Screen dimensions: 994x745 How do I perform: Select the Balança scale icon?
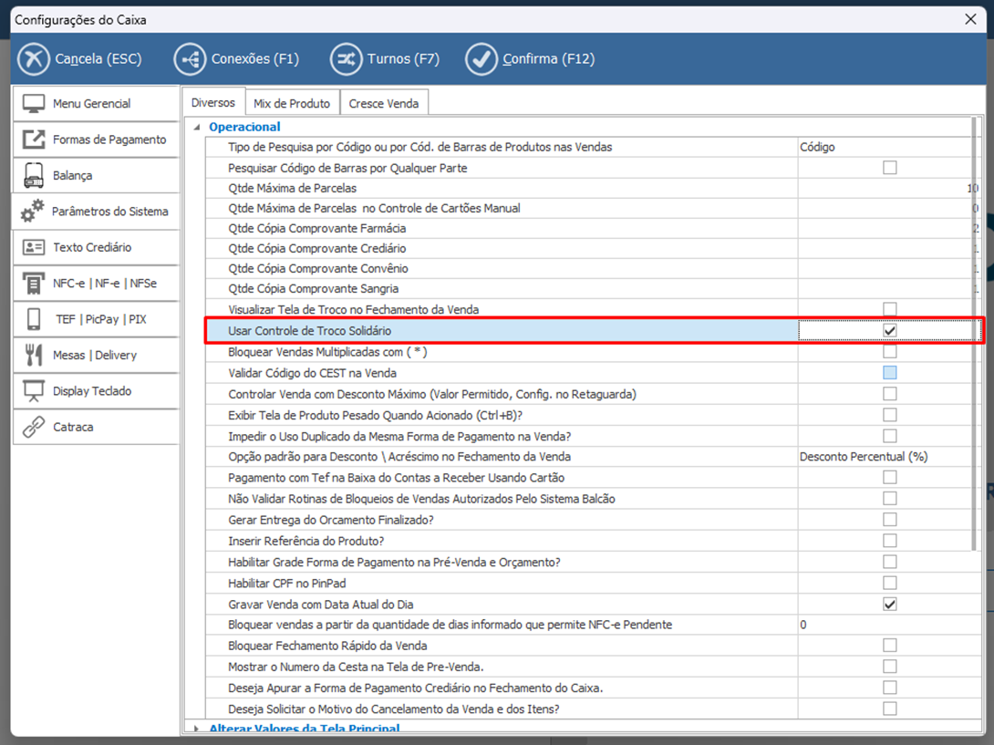(x=34, y=175)
